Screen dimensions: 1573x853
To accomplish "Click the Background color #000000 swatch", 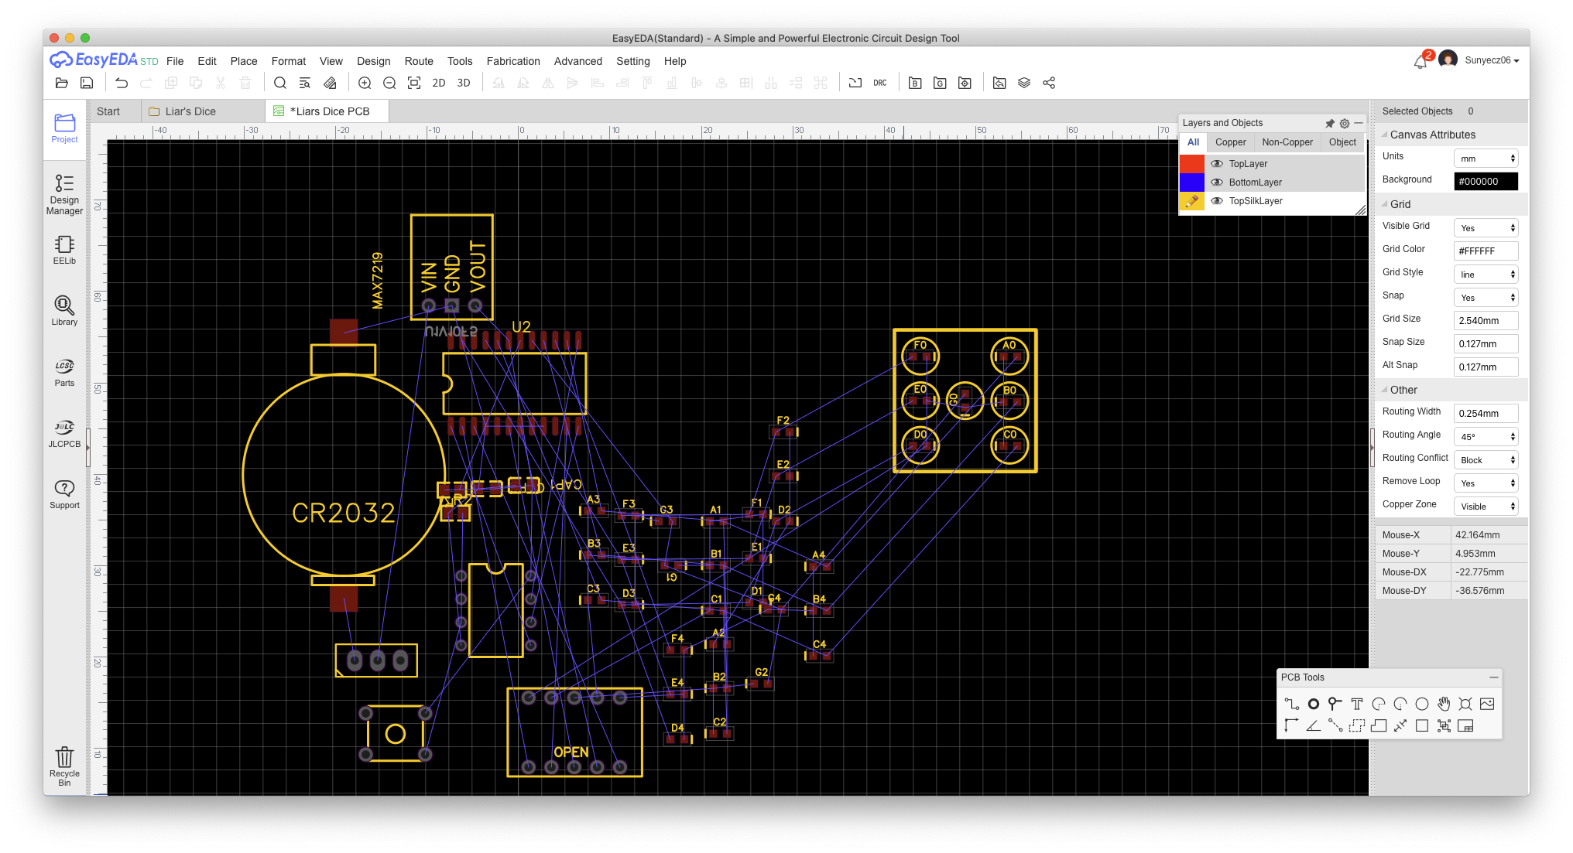I will 1486,182.
